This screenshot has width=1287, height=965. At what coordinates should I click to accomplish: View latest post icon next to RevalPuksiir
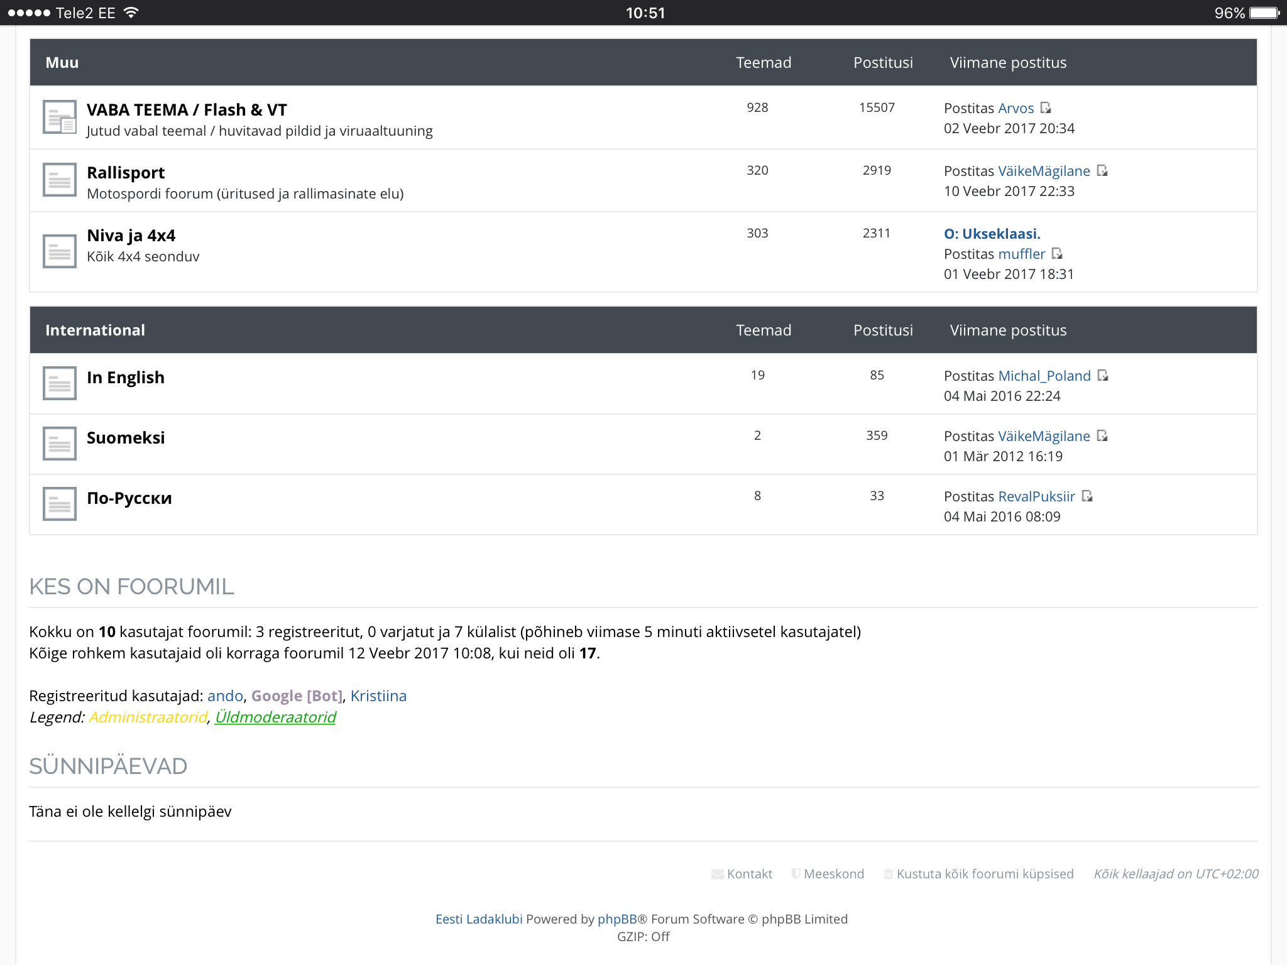coord(1087,496)
